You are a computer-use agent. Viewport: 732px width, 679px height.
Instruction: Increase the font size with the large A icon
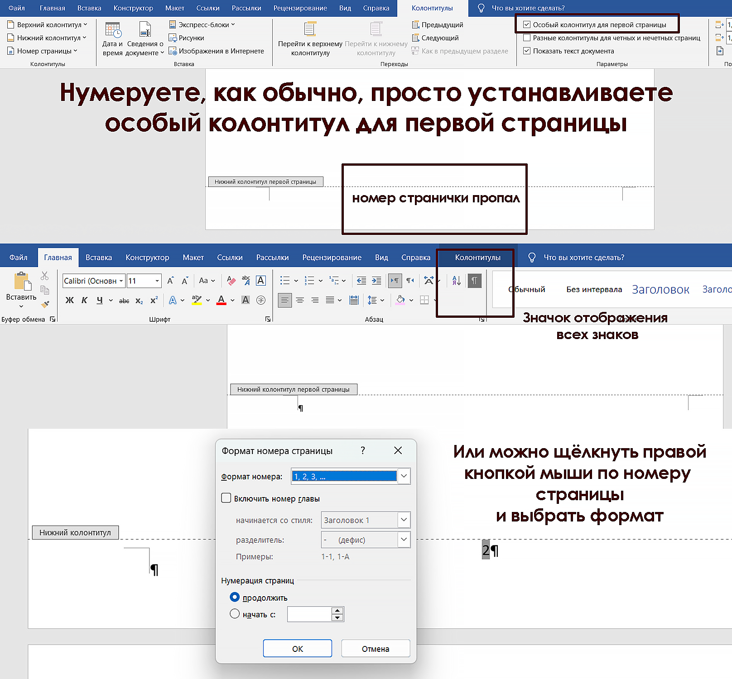(170, 281)
